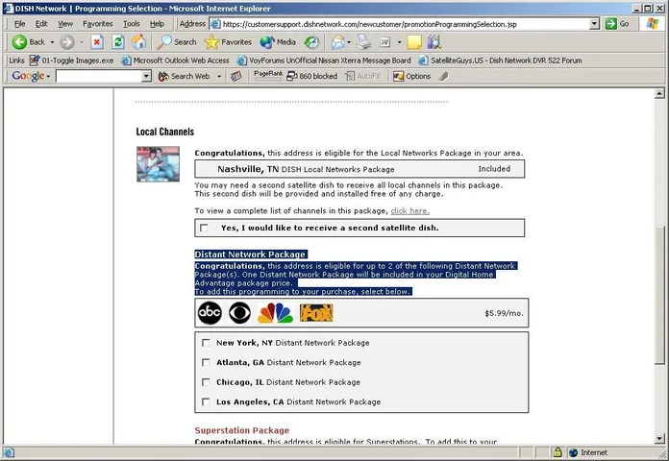Image resolution: width=669 pixels, height=461 pixels.
Task: Open the Tools menu
Action: click(132, 24)
